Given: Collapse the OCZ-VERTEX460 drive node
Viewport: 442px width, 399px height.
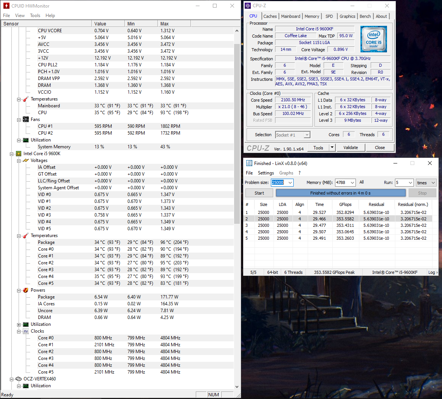Looking at the screenshot, I should point(11,379).
